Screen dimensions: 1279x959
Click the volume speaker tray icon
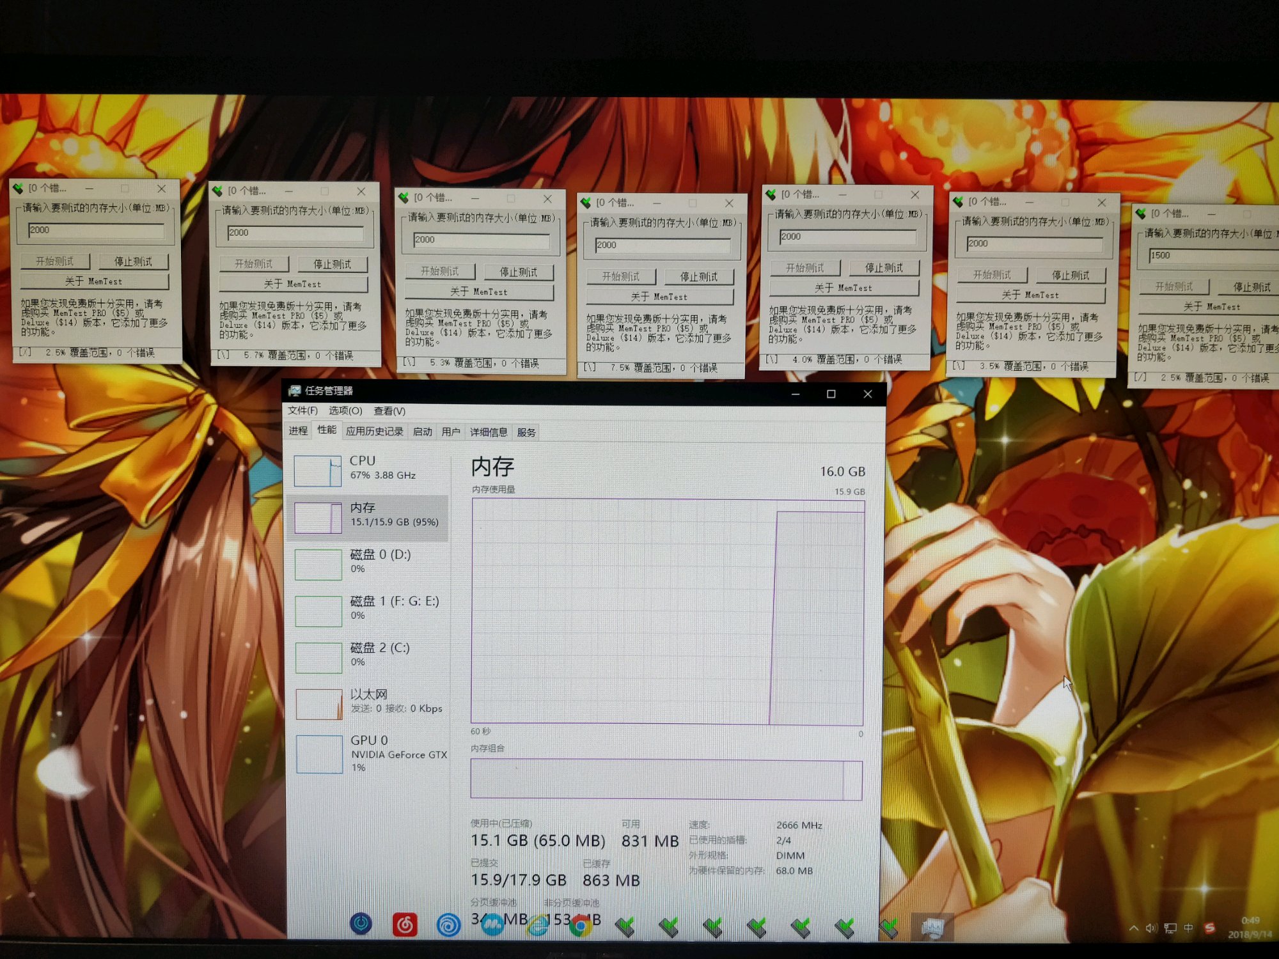pyautogui.click(x=1151, y=928)
